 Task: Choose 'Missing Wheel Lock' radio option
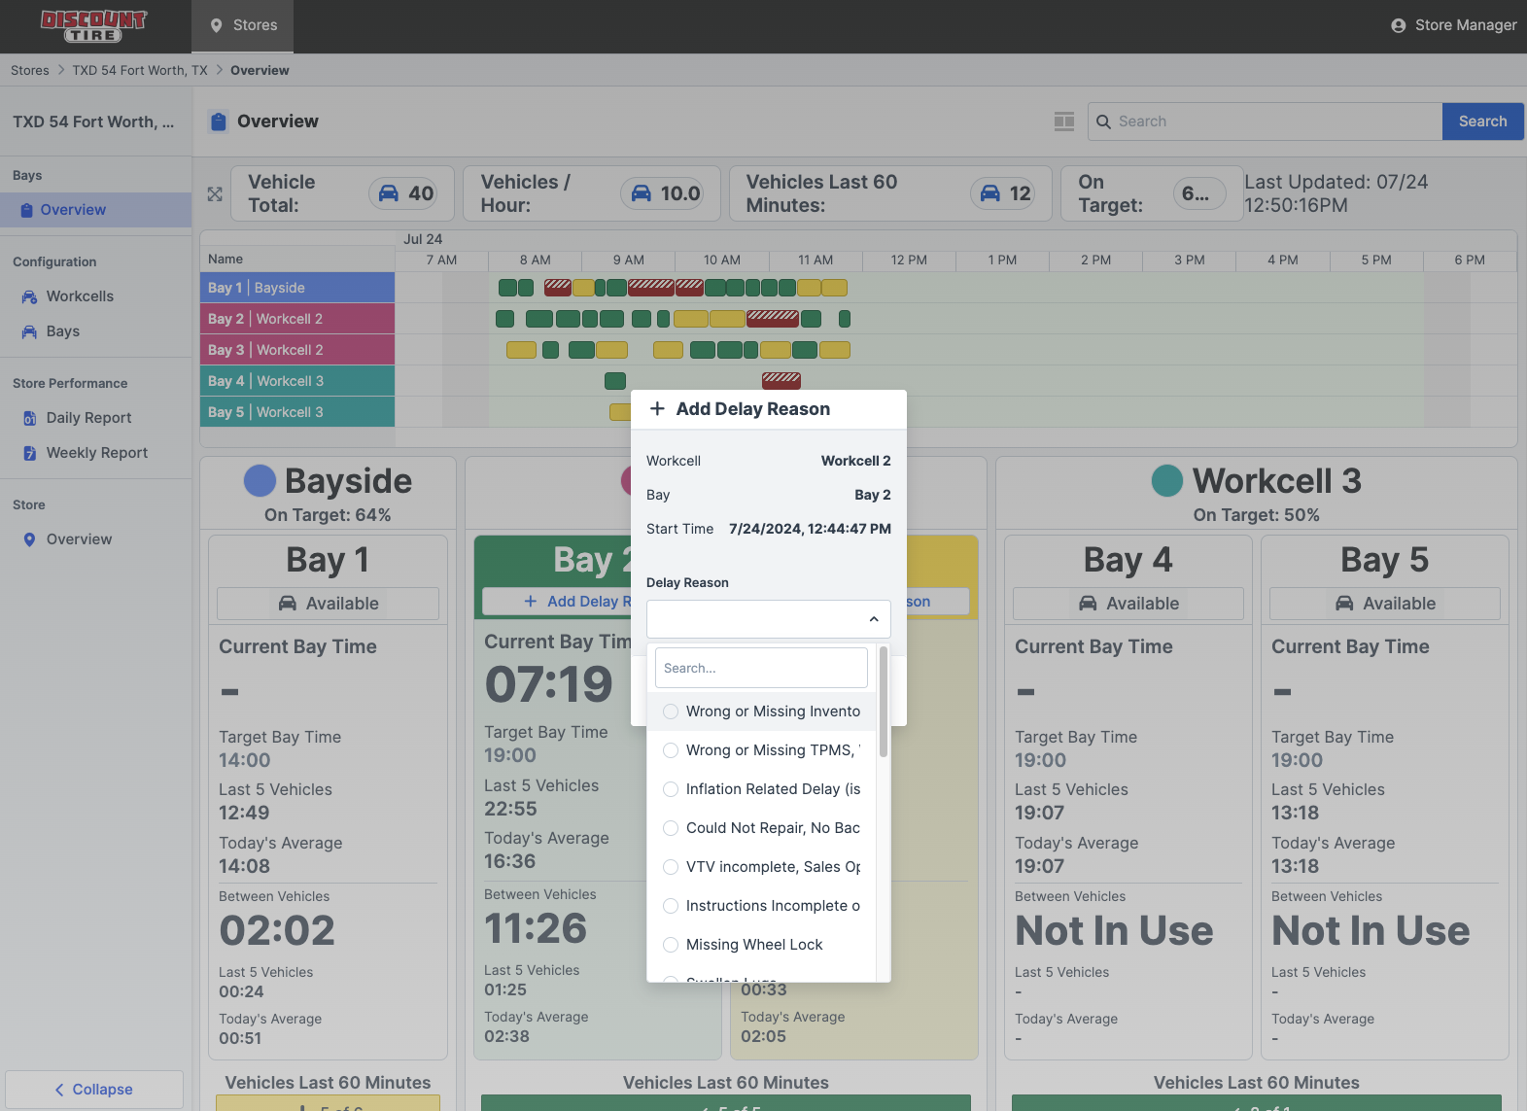pyautogui.click(x=671, y=945)
